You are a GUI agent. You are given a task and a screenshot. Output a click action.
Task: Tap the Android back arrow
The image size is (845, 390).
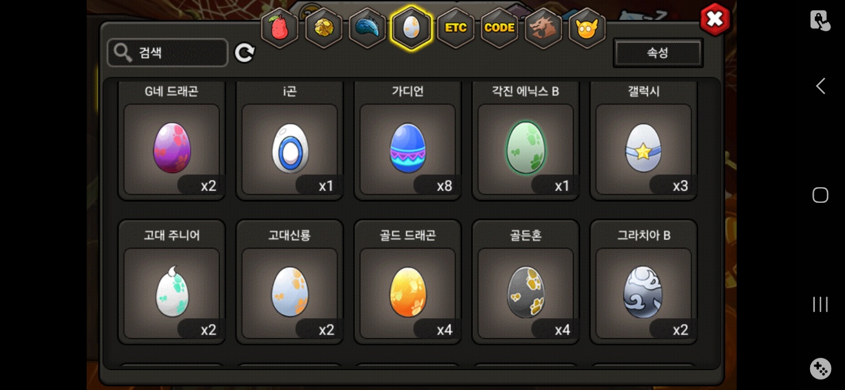[x=820, y=86]
